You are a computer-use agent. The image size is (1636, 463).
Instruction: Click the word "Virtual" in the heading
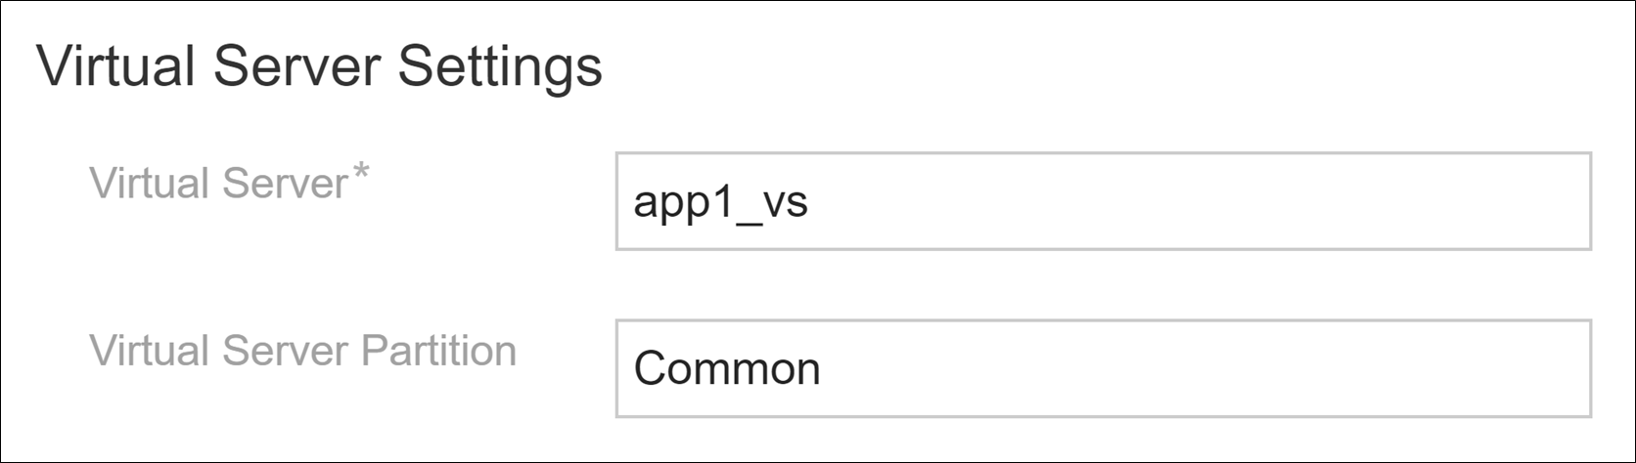click(114, 66)
